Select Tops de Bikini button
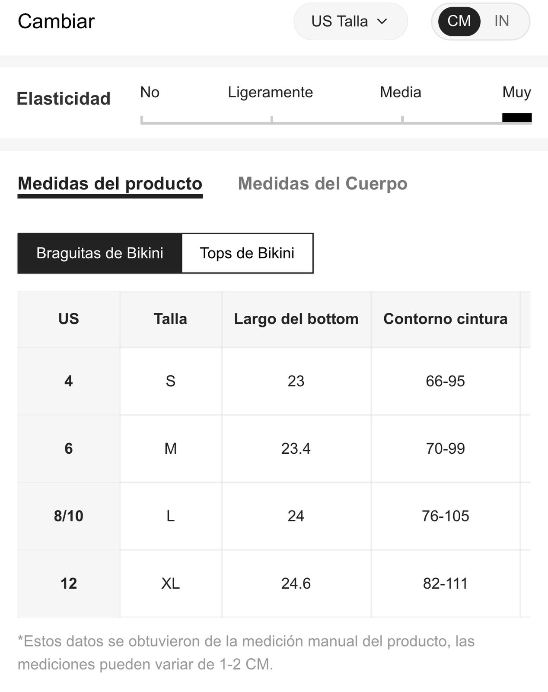548x692 pixels. [x=247, y=253]
